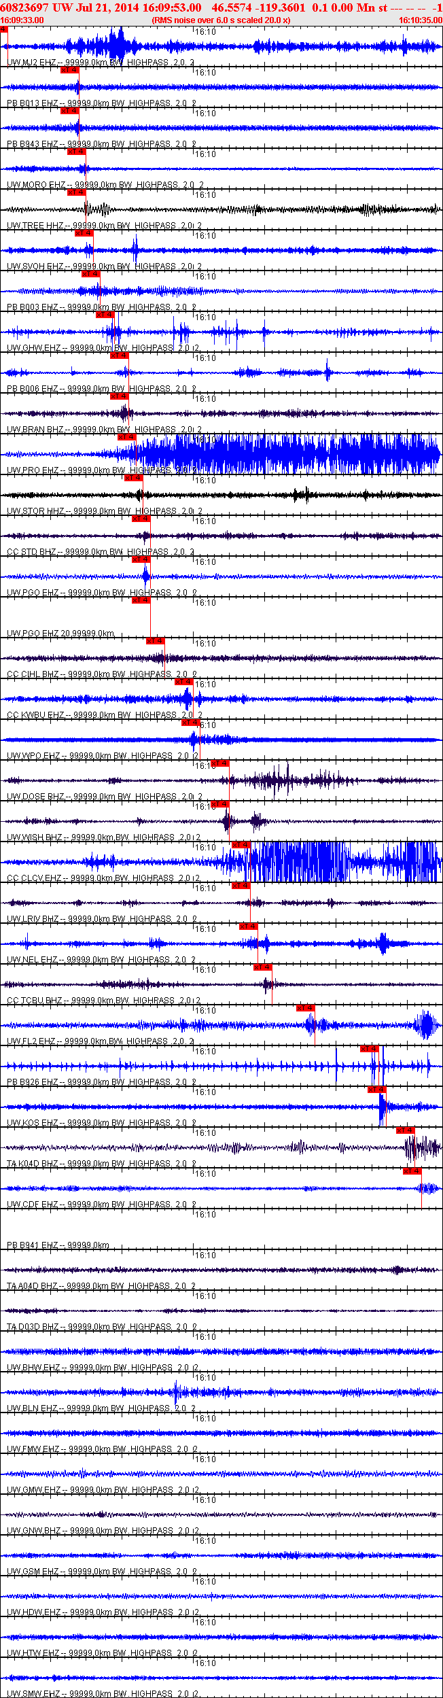The image size is (443, 1698).
Task: Select the RMS noise scaling note in the header
Action: 221,20
